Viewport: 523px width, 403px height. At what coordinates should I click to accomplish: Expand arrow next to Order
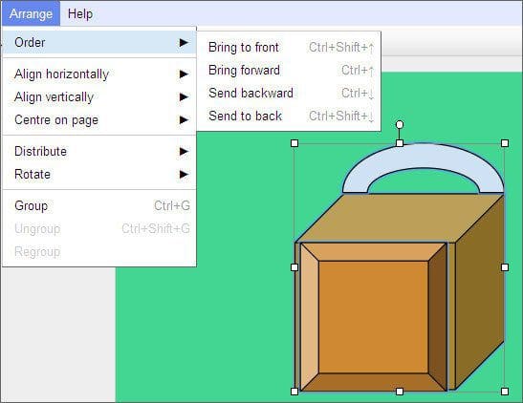pyautogui.click(x=184, y=42)
